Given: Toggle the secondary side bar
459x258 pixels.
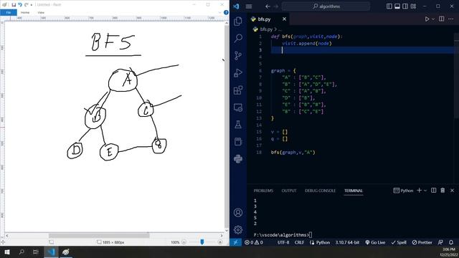Looking at the screenshot, I should tap(405, 6).
